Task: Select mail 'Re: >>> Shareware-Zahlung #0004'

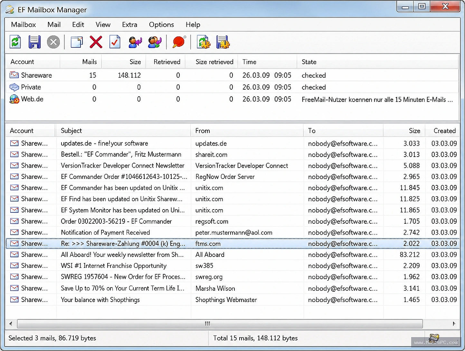Action: tap(123, 243)
